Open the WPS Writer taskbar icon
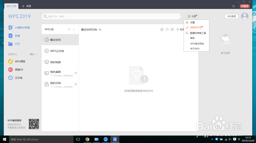Screen dimensions: 256x143 (115, 139)
